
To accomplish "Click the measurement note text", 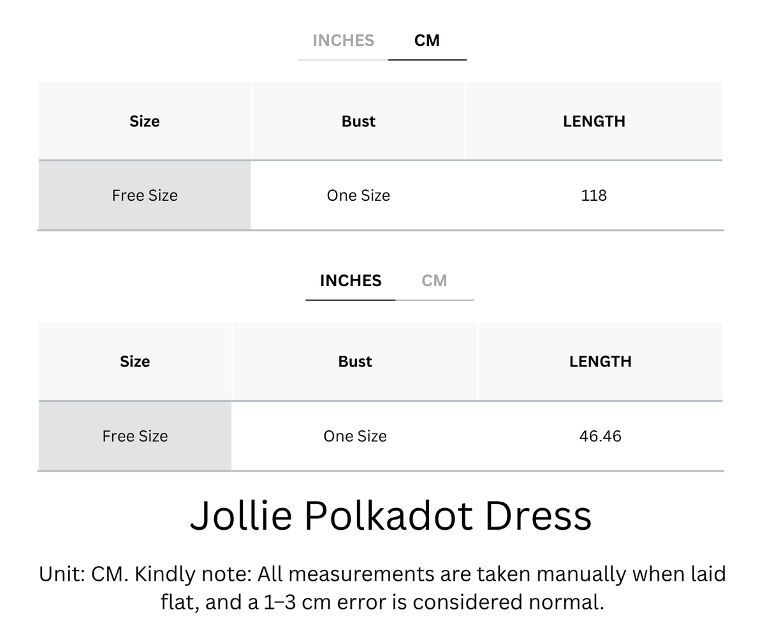I will (x=382, y=588).
